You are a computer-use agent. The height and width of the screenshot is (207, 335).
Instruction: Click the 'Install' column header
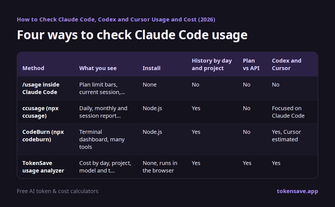pos(151,68)
